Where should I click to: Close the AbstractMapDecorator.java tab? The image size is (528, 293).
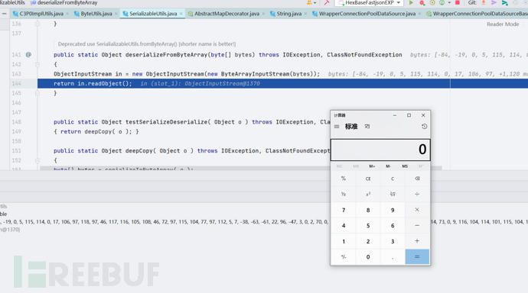click(263, 14)
